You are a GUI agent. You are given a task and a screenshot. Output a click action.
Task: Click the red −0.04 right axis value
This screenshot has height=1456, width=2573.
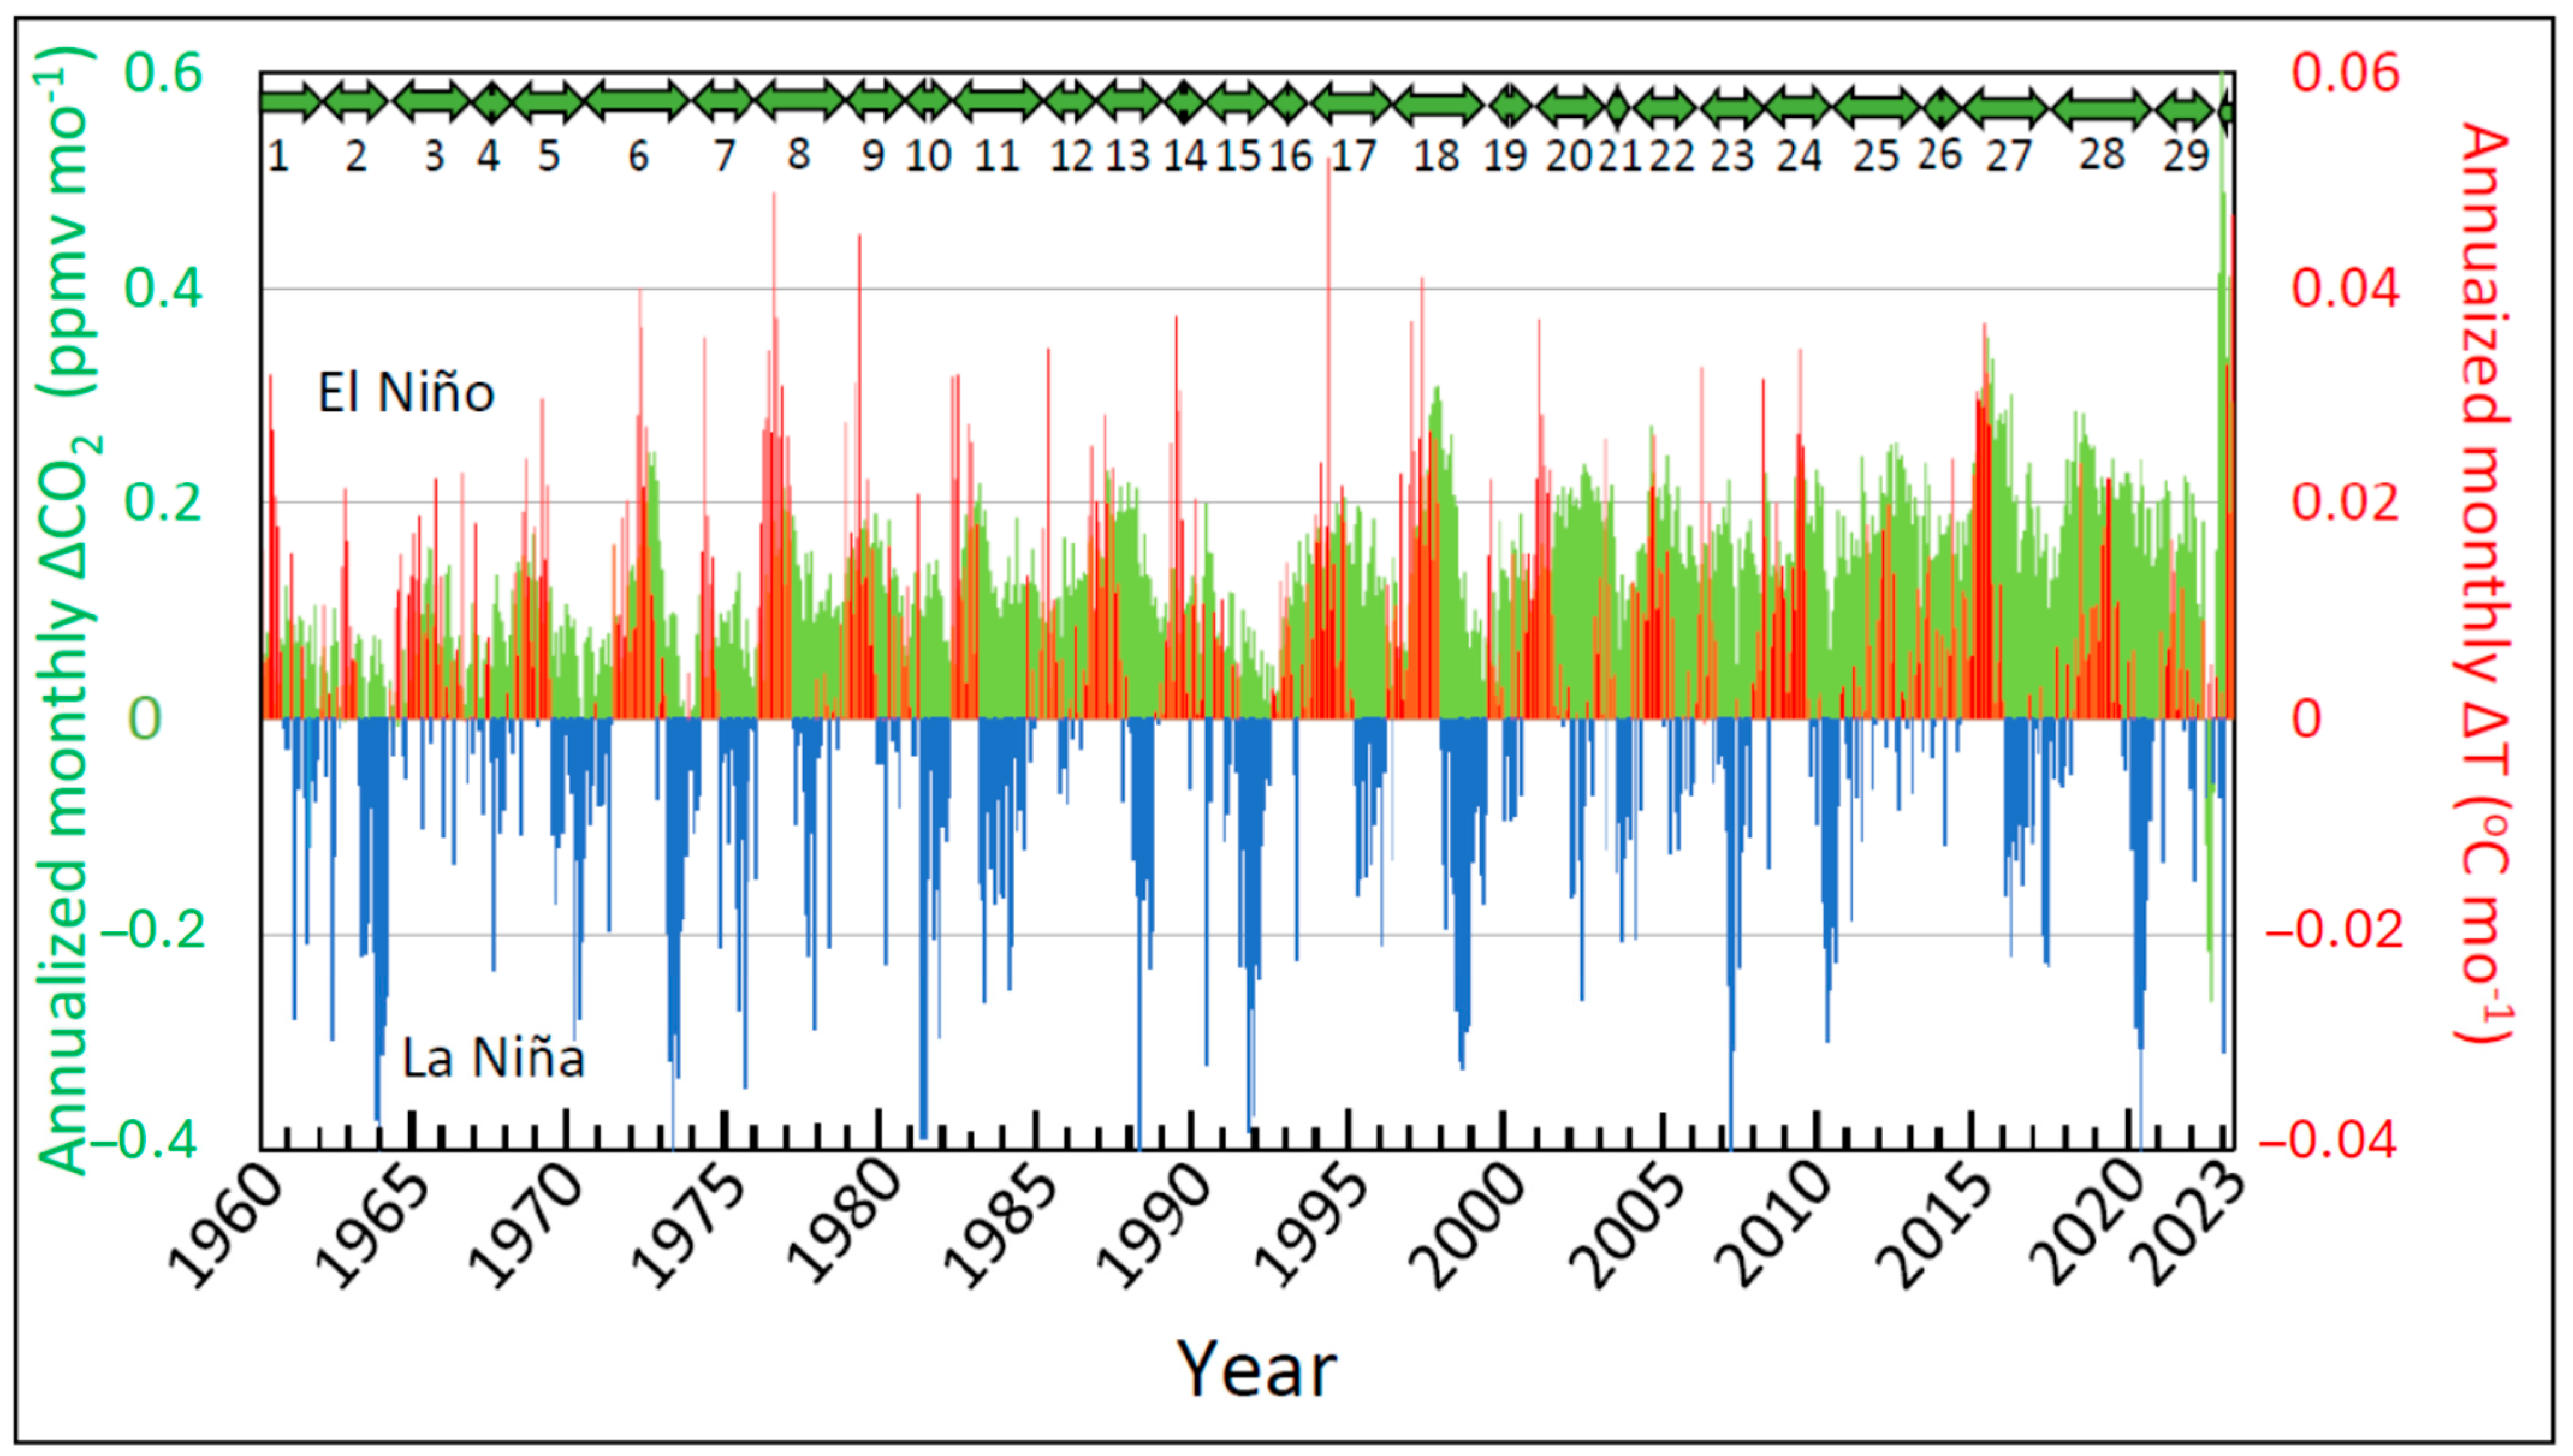pos(2329,1140)
